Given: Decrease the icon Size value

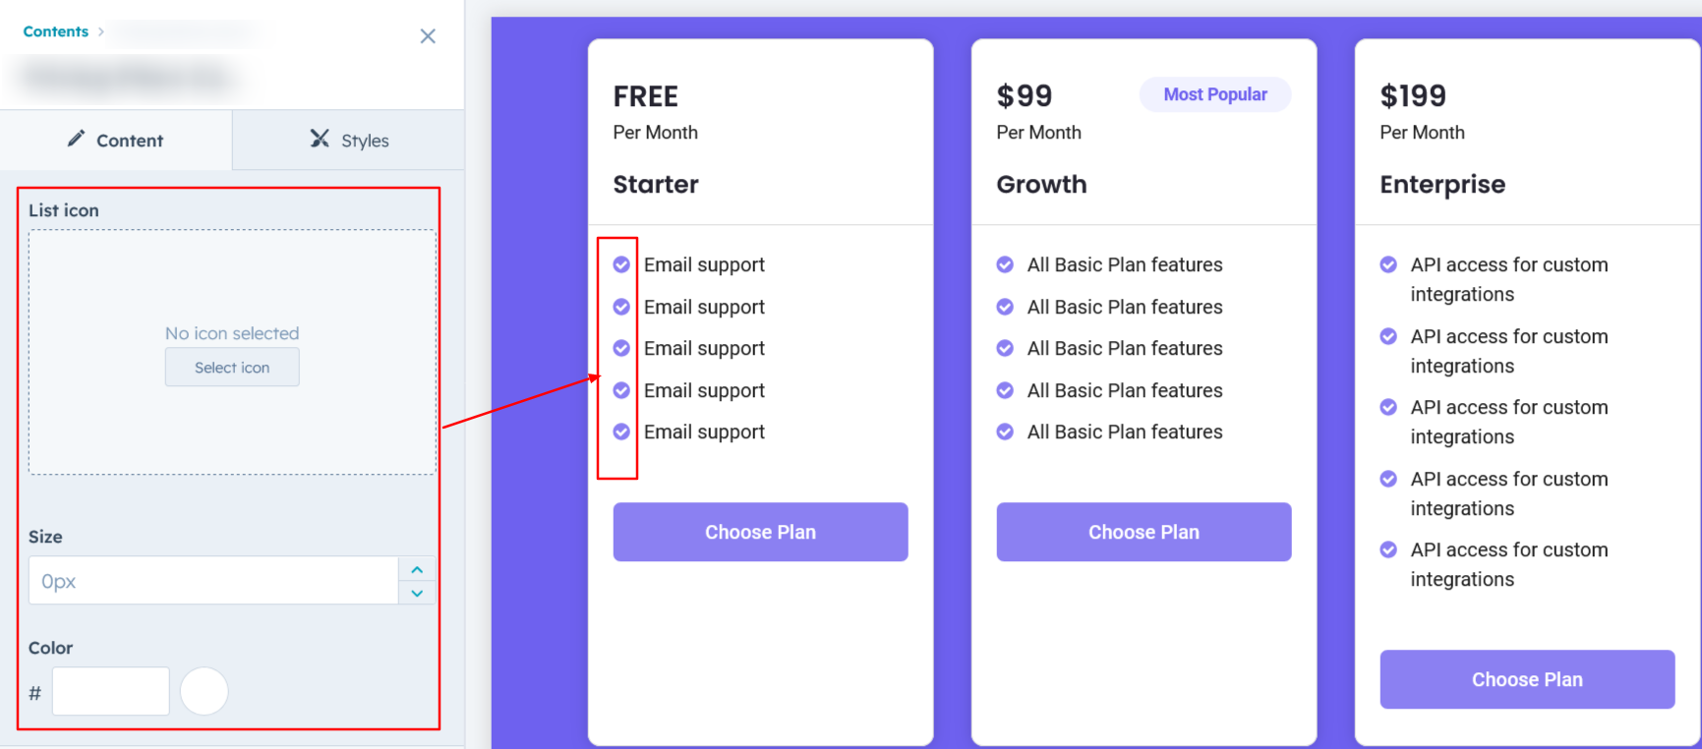Looking at the screenshot, I should pos(417,593).
